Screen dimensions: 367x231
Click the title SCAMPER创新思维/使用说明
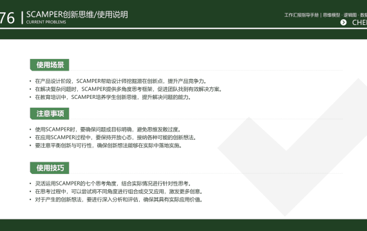point(77,15)
